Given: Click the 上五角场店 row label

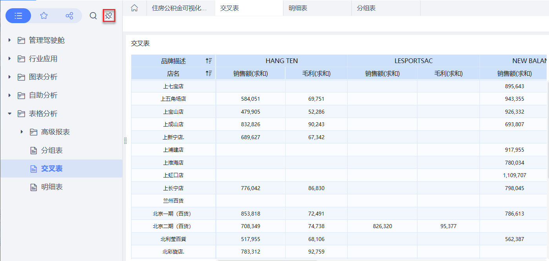Looking at the screenshot, I should tap(173, 99).
